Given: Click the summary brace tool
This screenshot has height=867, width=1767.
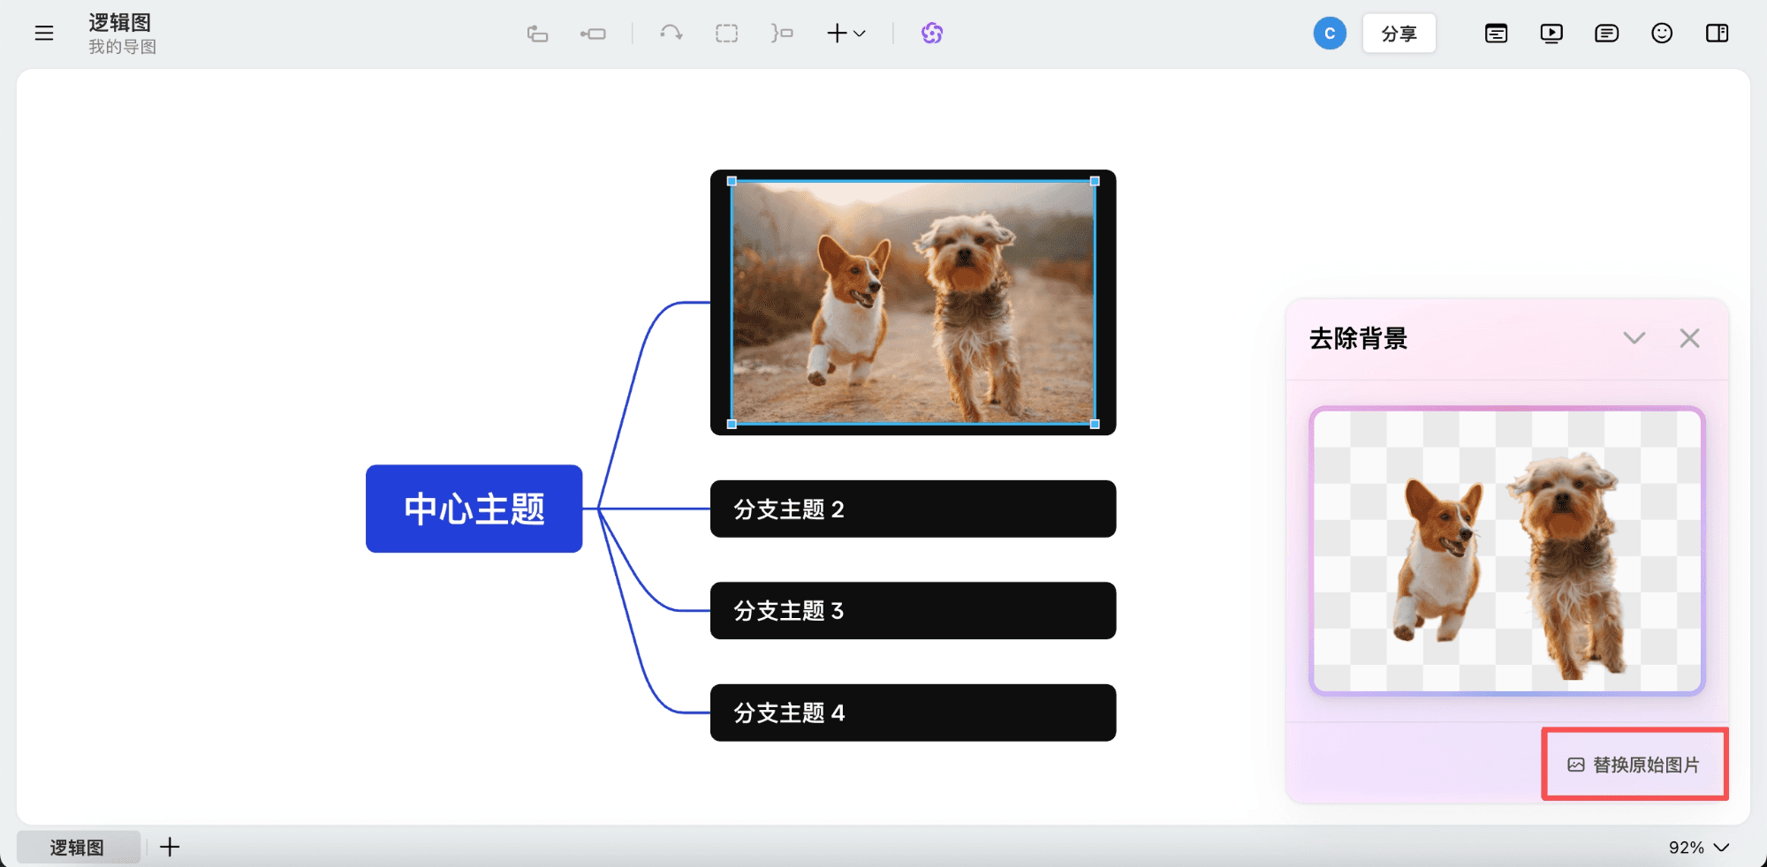Looking at the screenshot, I should tap(782, 33).
